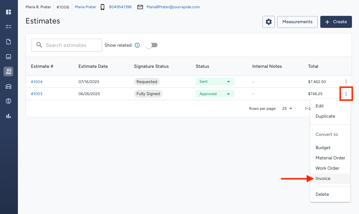Viewport: 359px width, 214px height.
Task: Open the Dashboard panel from the sidebar
Action: (9, 12)
